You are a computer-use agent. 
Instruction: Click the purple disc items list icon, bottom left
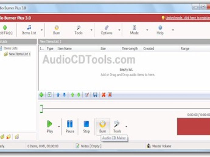click(x=17, y=137)
